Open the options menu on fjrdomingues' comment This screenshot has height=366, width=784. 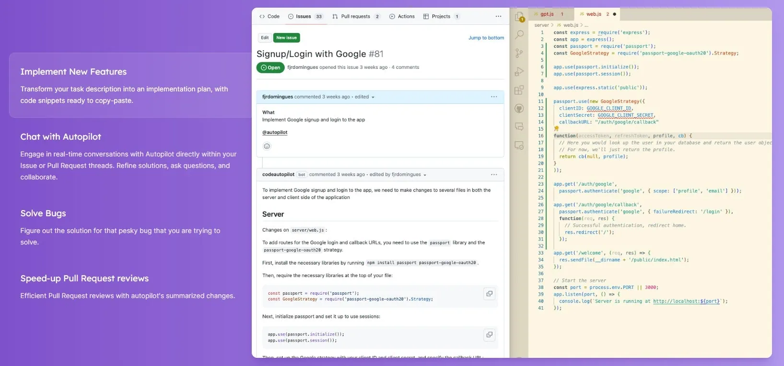pyautogui.click(x=494, y=97)
